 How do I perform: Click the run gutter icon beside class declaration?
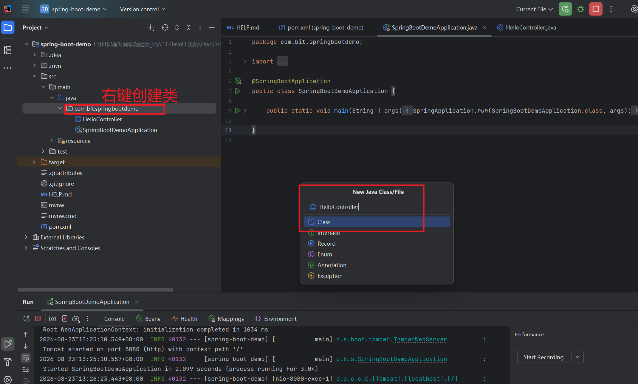click(x=238, y=91)
